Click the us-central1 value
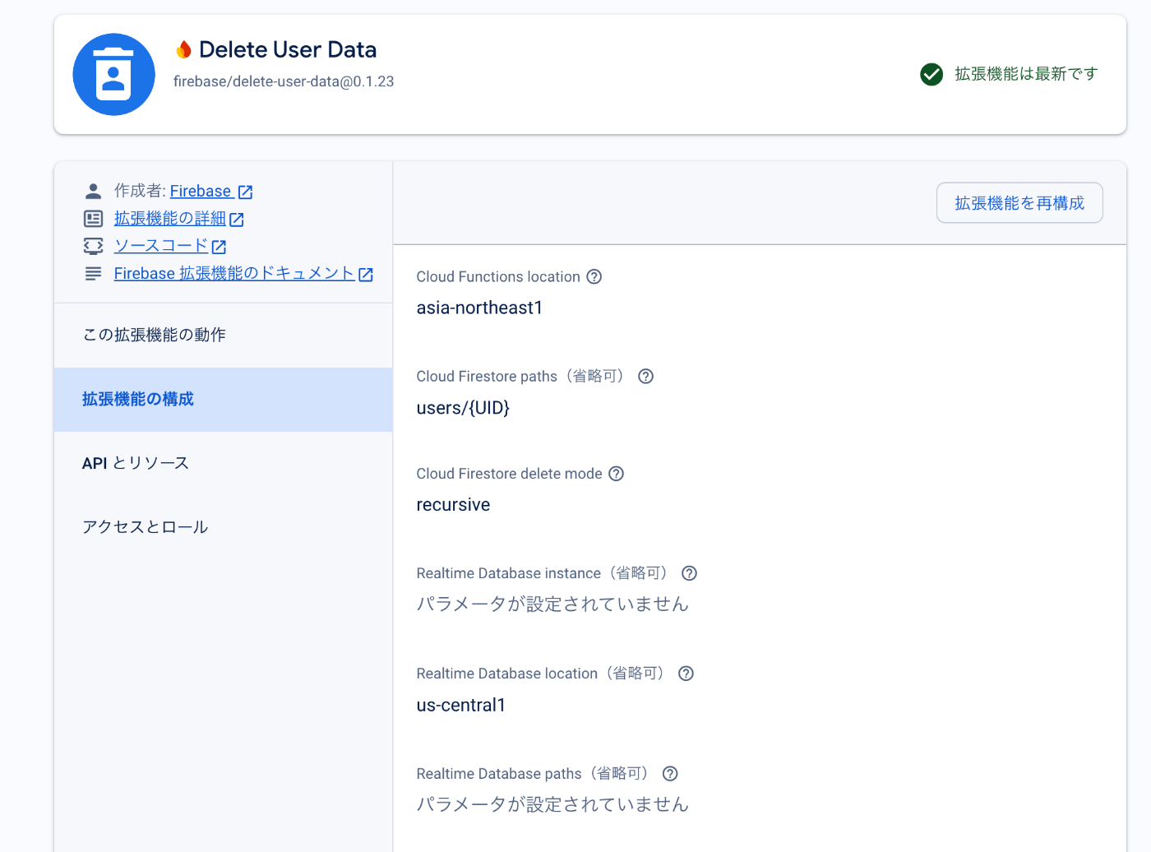This screenshot has height=852, width=1151. coord(460,705)
